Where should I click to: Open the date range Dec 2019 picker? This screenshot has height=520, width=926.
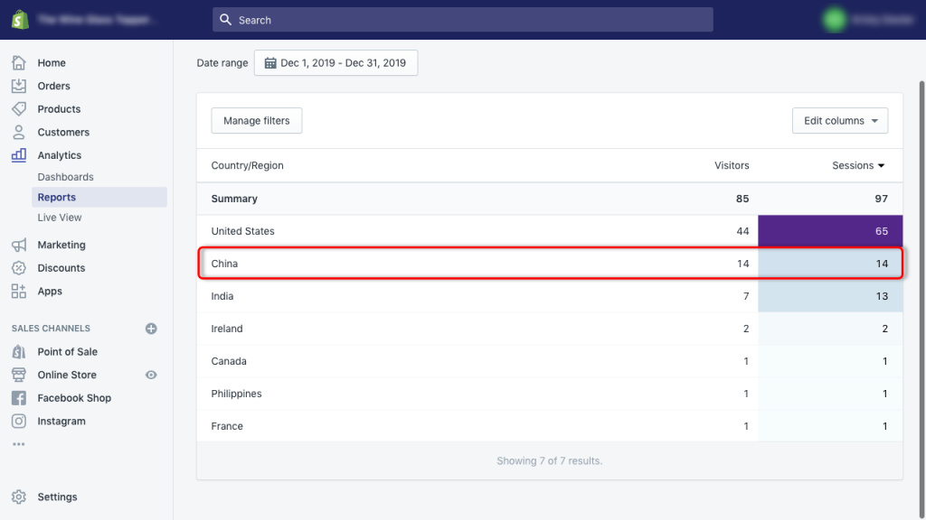[x=336, y=62]
